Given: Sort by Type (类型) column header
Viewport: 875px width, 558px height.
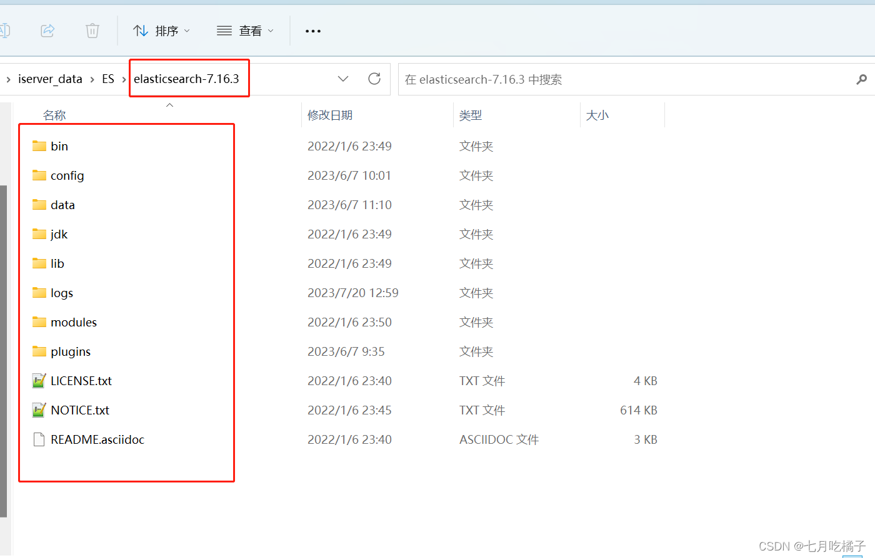Looking at the screenshot, I should tap(471, 115).
